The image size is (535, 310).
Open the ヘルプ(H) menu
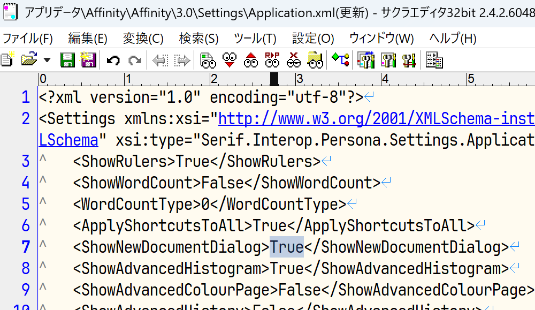point(453,38)
